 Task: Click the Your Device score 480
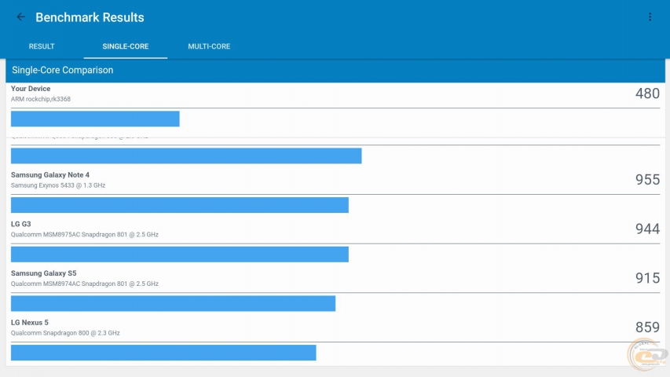coord(647,93)
